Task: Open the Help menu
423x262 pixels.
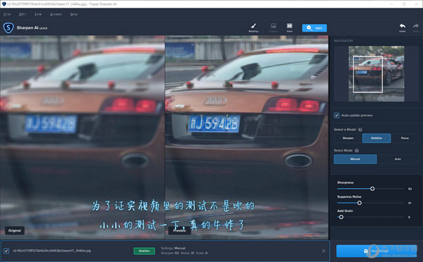Action: coord(74,14)
